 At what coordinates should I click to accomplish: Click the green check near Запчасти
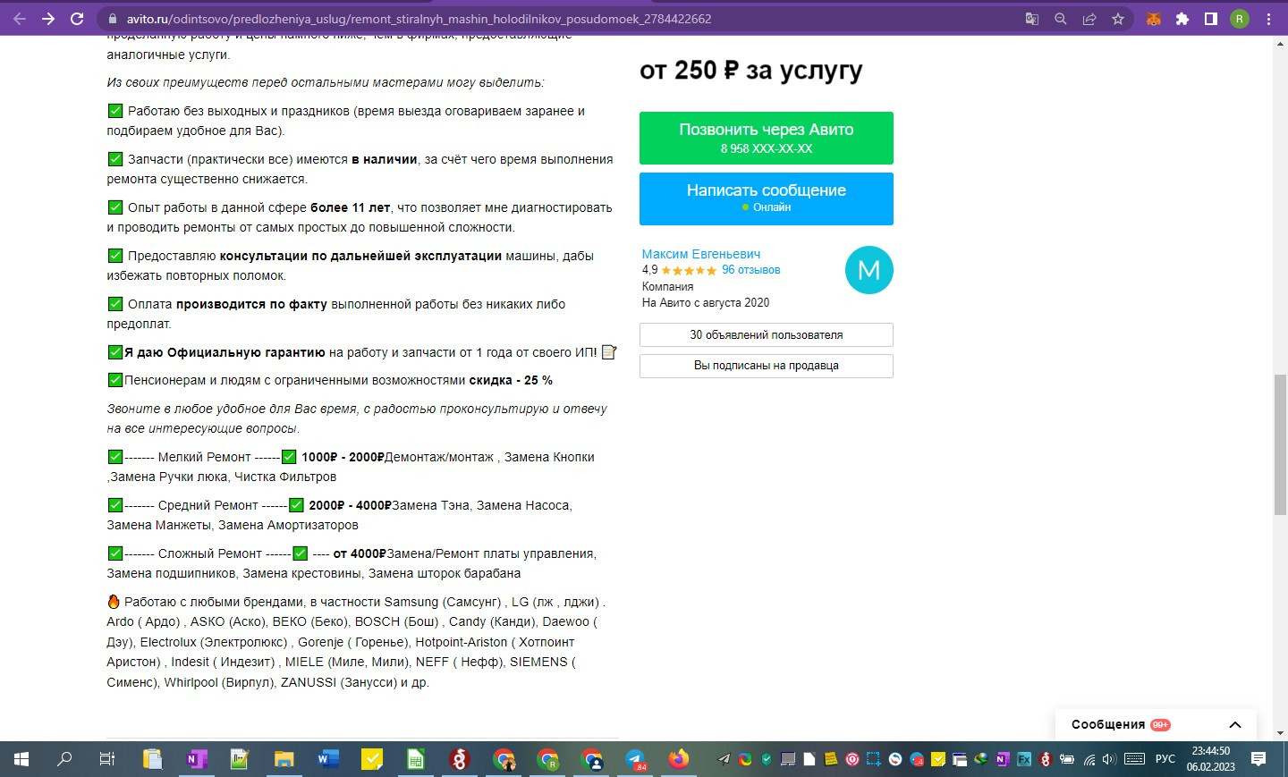pyautogui.click(x=115, y=159)
